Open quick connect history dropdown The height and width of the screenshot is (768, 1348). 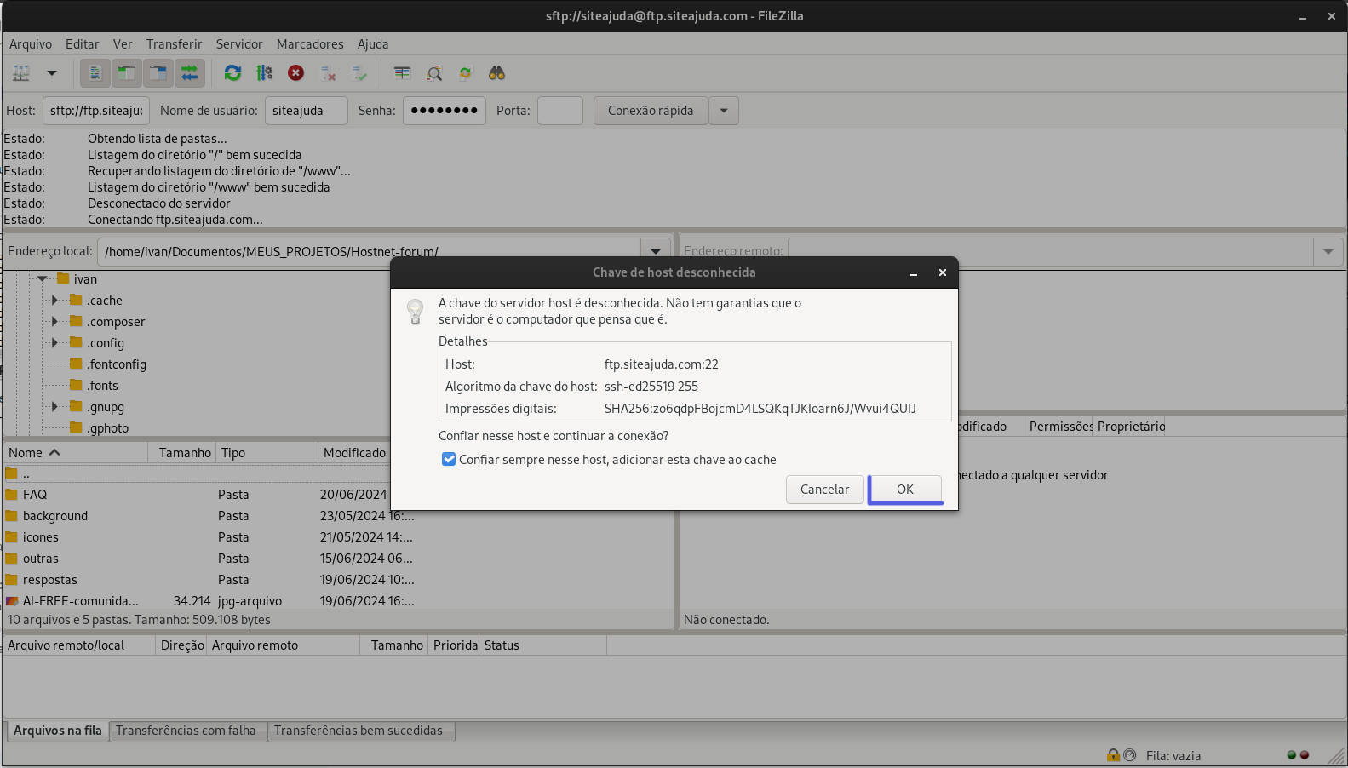pos(724,111)
